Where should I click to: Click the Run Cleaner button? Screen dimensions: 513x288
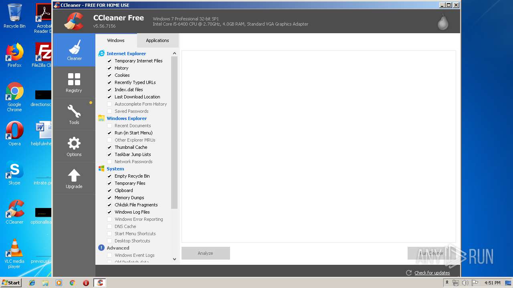click(432, 253)
